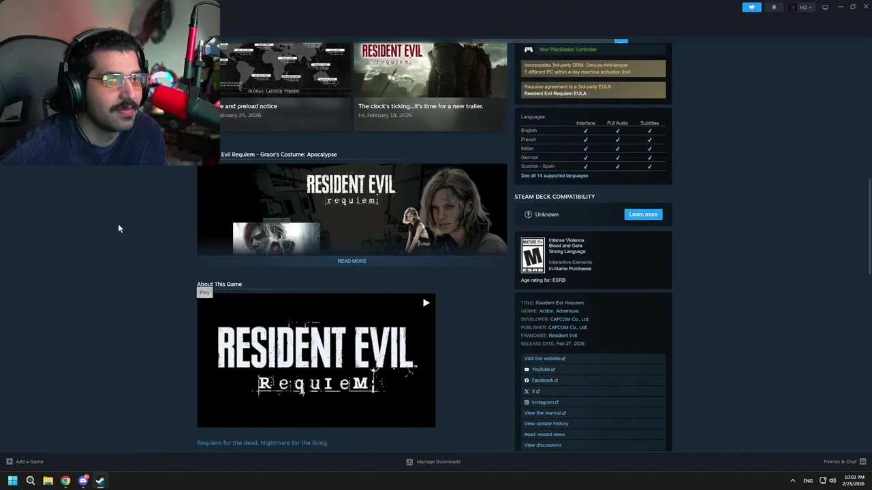
Task: Open Discord from taskbar
Action: [x=83, y=480]
